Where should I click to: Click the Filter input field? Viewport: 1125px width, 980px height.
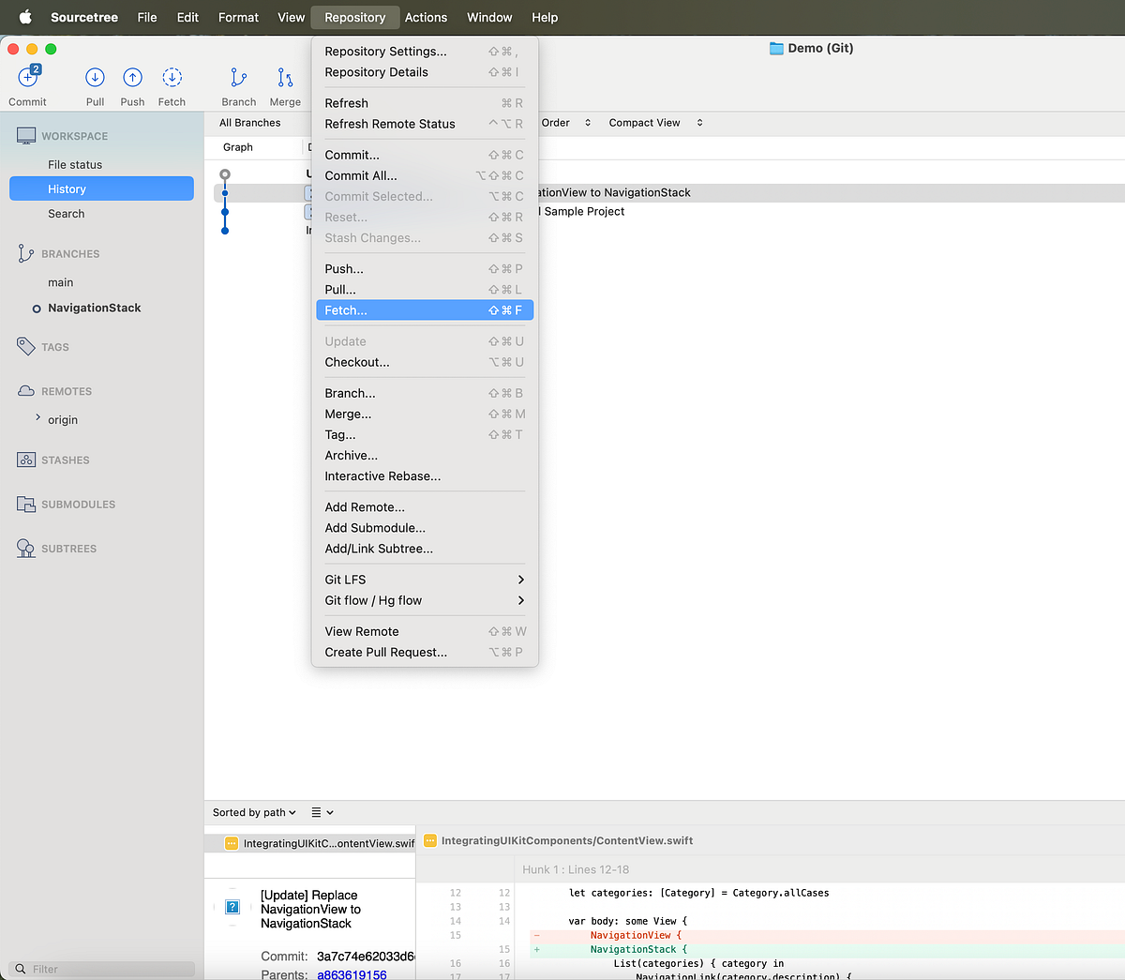point(101,968)
